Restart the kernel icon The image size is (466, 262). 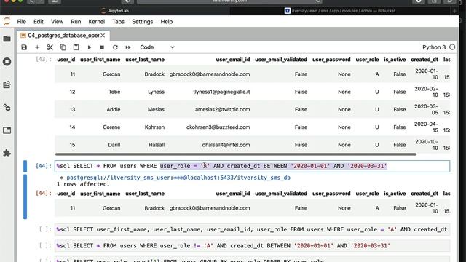[x=115, y=47]
